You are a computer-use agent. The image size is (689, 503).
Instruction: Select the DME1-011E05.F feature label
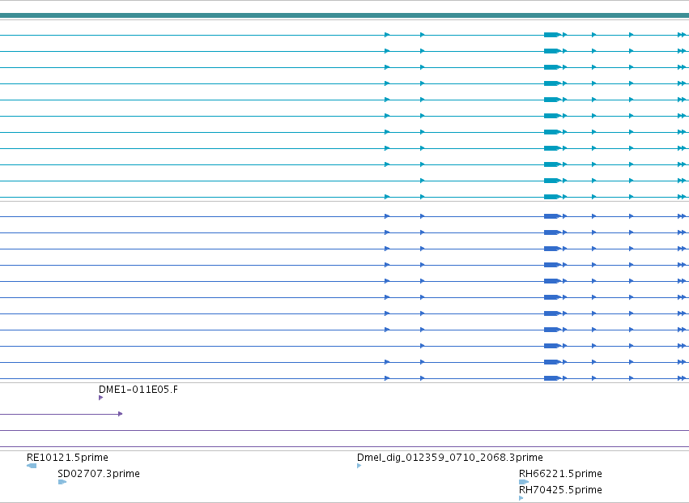[138, 390]
